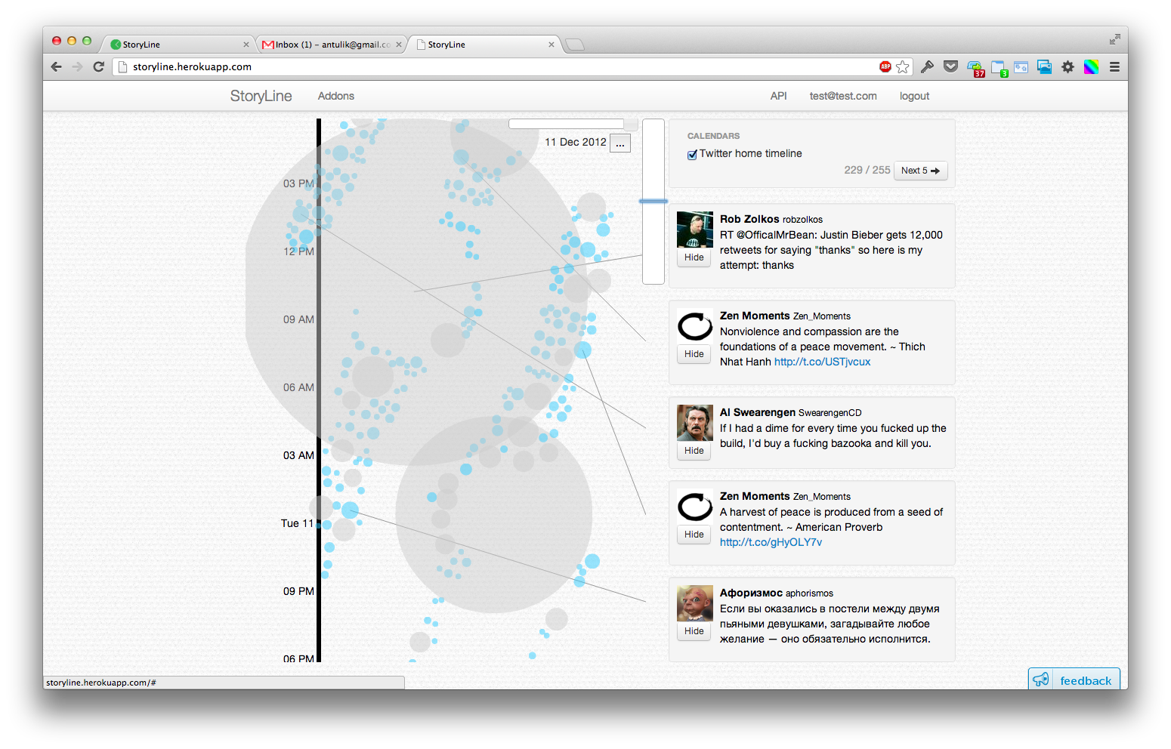Toggle Twitter home timeline checkbox
The width and height of the screenshot is (1171, 749).
coord(692,154)
